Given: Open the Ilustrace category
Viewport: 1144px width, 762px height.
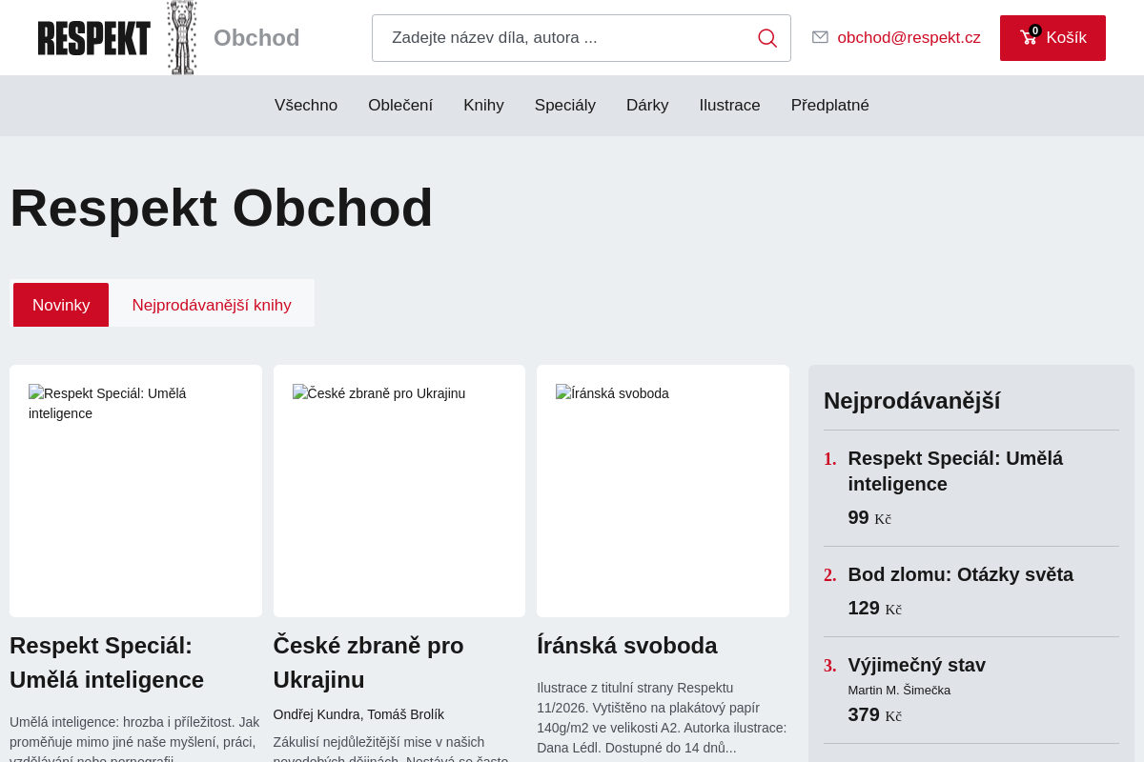Looking at the screenshot, I should click(729, 106).
